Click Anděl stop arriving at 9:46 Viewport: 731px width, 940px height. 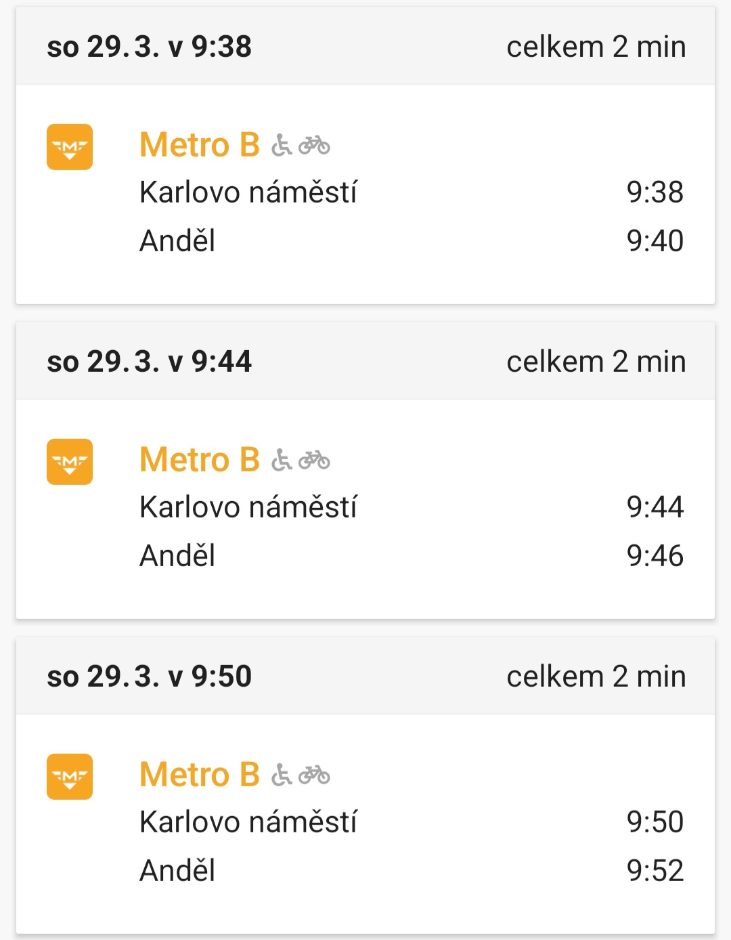coord(177,556)
